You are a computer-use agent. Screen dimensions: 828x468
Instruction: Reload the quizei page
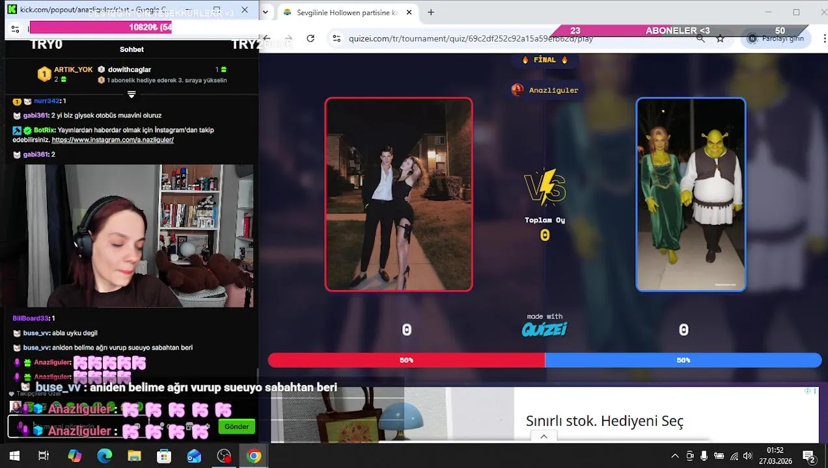pos(310,38)
